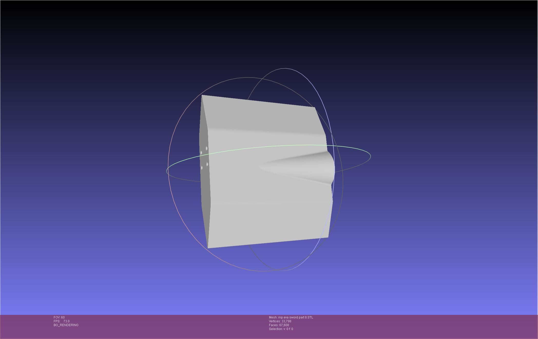Click the FOV: 60 indicator
The image size is (538, 339).
[x=59, y=317]
